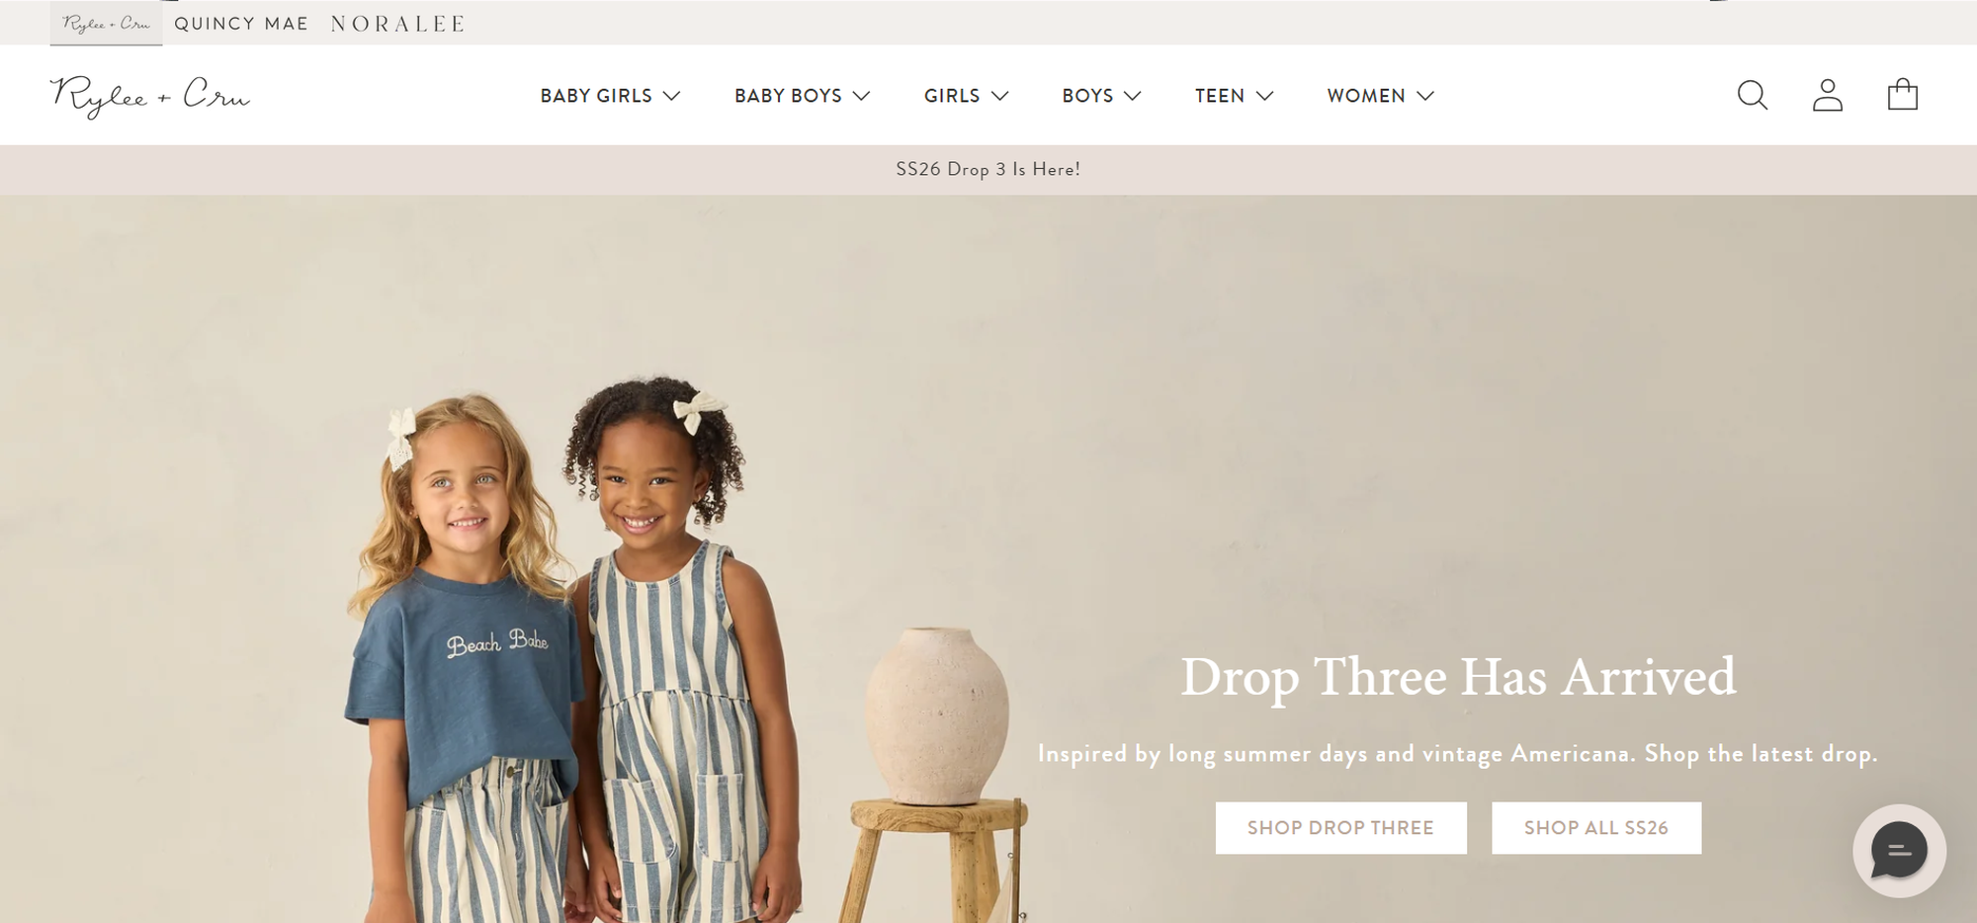1977x923 pixels.
Task: Click the hero photo of two girls
Action: pyautogui.click(x=573, y=652)
